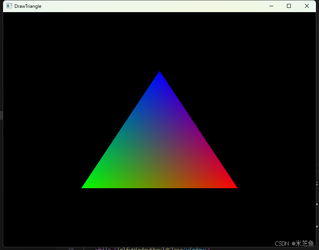Click the DrawTriangle title text
Screen dimensions: 319x250
28,6
